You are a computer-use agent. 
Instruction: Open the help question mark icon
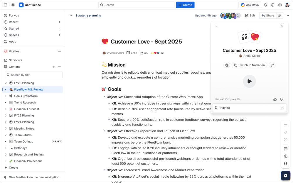point(273,5)
